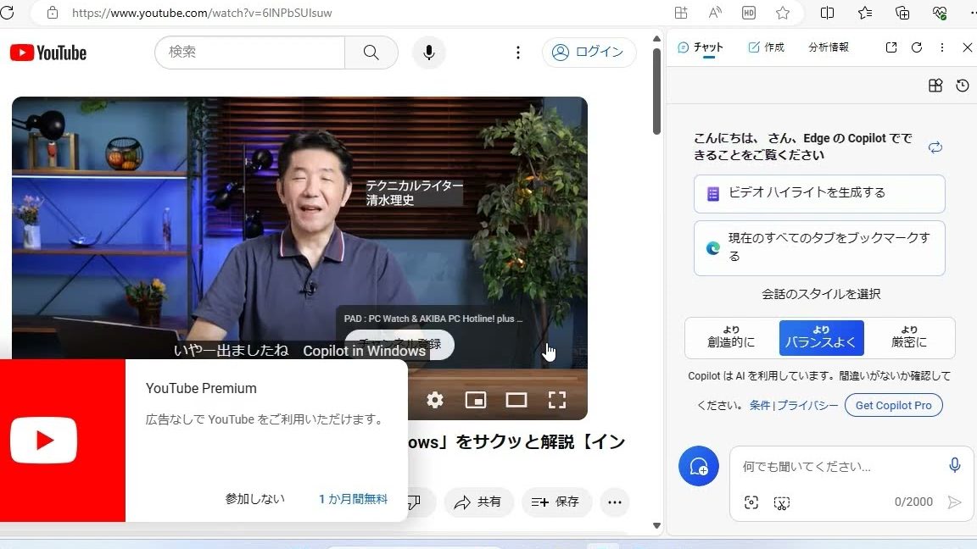The image size is (977, 549).
Task: Click the YouTube search box
Action: point(249,53)
